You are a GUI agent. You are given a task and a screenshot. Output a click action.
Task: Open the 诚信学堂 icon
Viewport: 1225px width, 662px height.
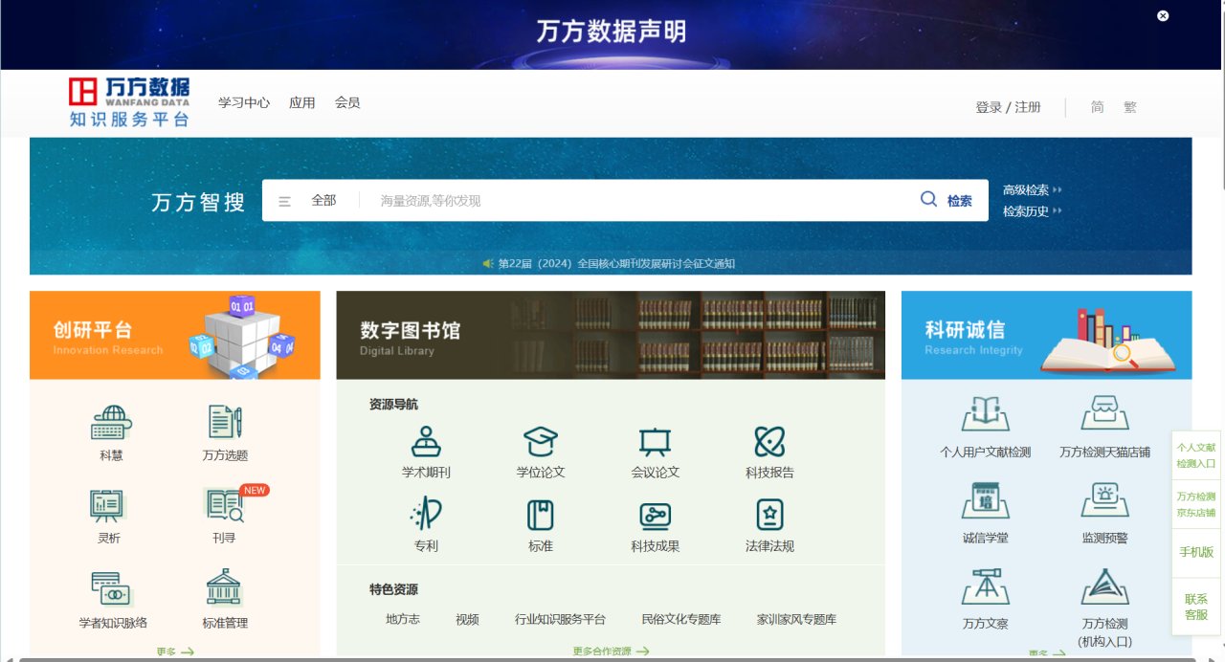tap(986, 500)
